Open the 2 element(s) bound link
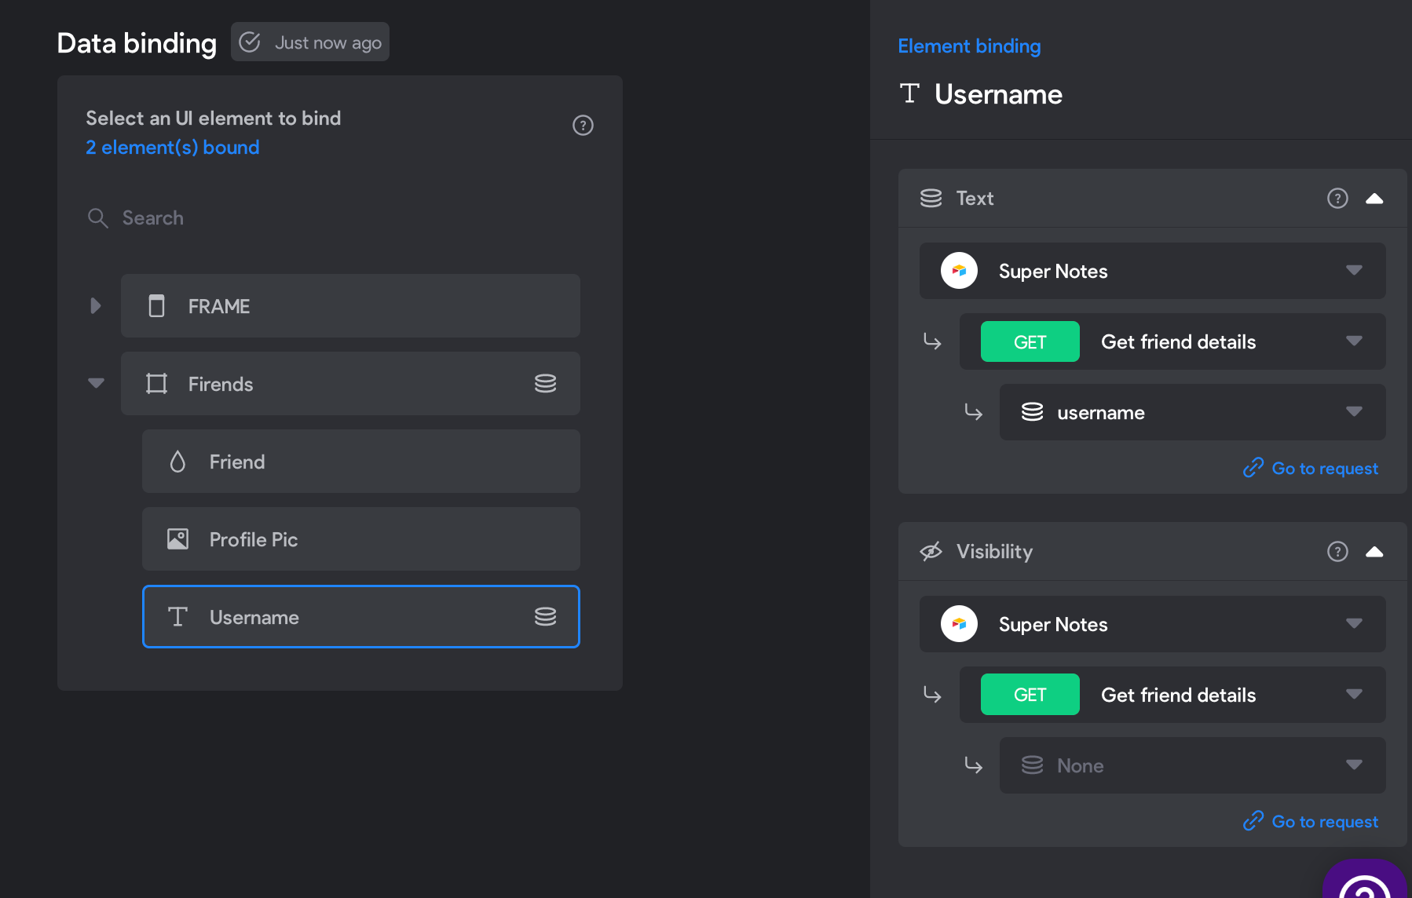1412x898 pixels. point(173,148)
